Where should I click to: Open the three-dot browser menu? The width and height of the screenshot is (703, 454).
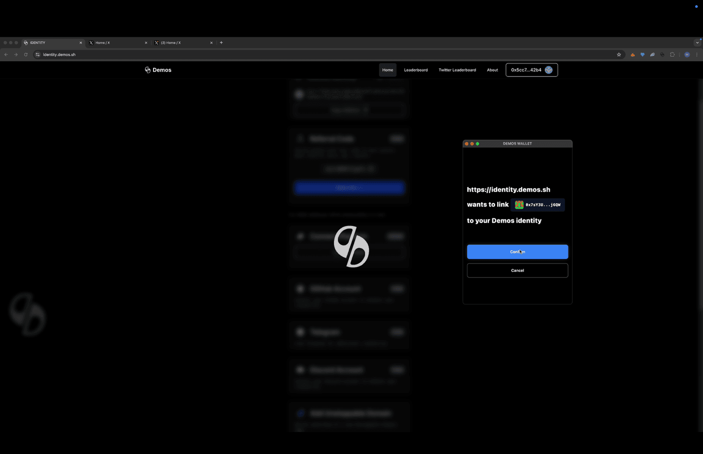click(697, 54)
